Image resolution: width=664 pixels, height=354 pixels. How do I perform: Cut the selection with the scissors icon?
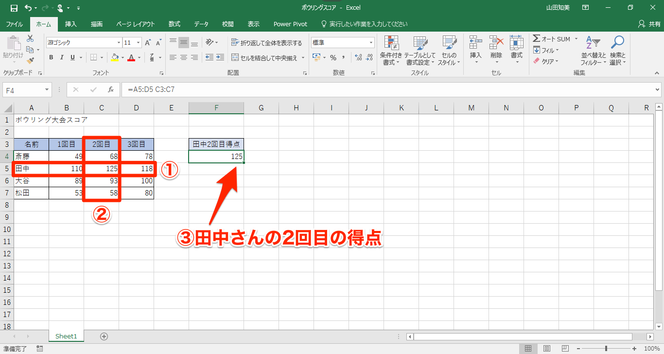(x=30, y=38)
